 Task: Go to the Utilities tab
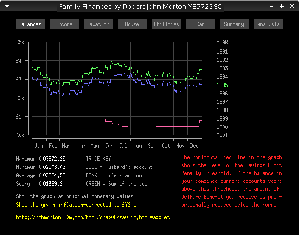pyautogui.click(x=166, y=24)
